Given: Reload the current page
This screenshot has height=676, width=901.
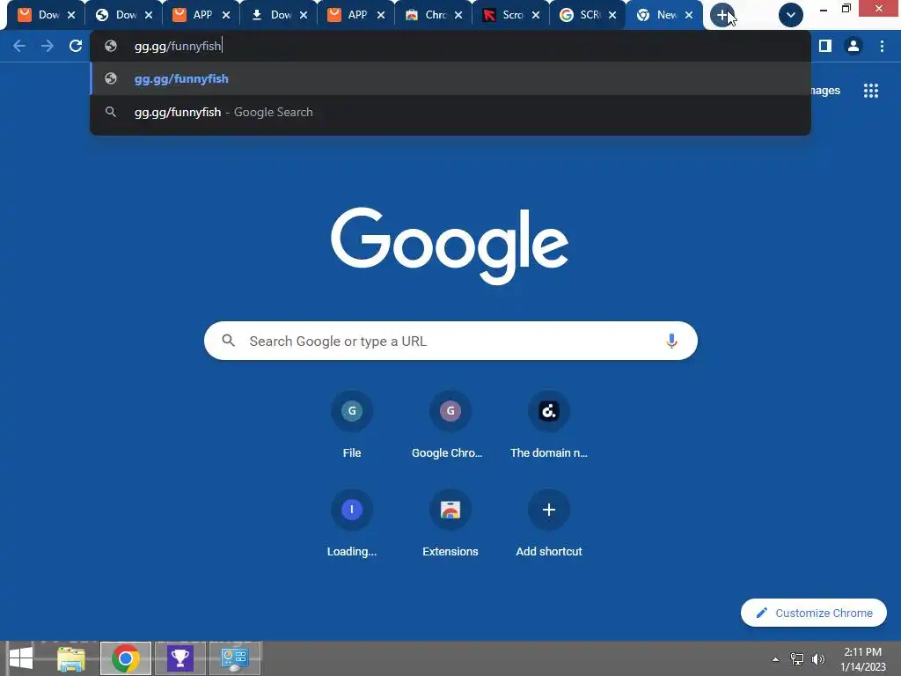Looking at the screenshot, I should pos(76,46).
